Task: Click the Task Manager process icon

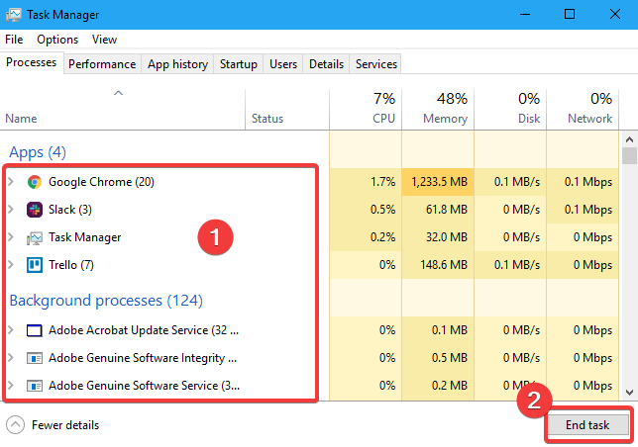Action: coord(34,237)
